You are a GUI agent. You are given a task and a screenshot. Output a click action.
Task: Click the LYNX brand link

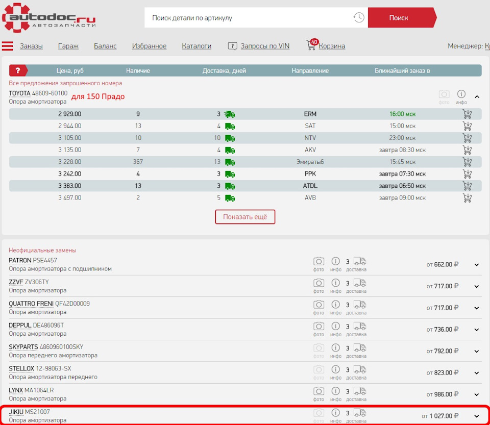click(x=16, y=390)
